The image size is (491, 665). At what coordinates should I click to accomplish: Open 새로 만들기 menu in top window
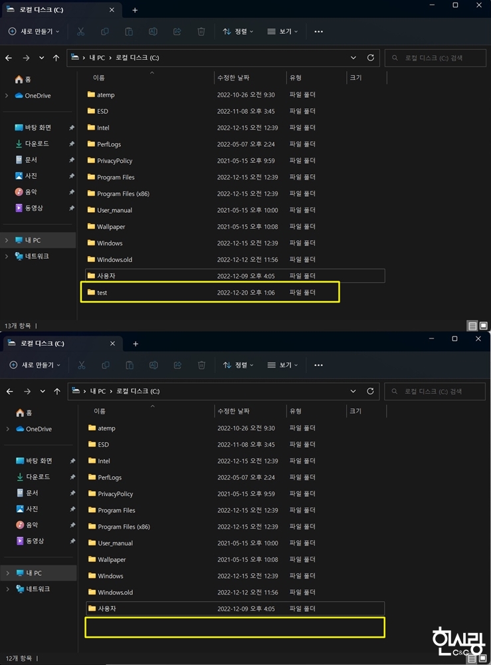point(35,31)
